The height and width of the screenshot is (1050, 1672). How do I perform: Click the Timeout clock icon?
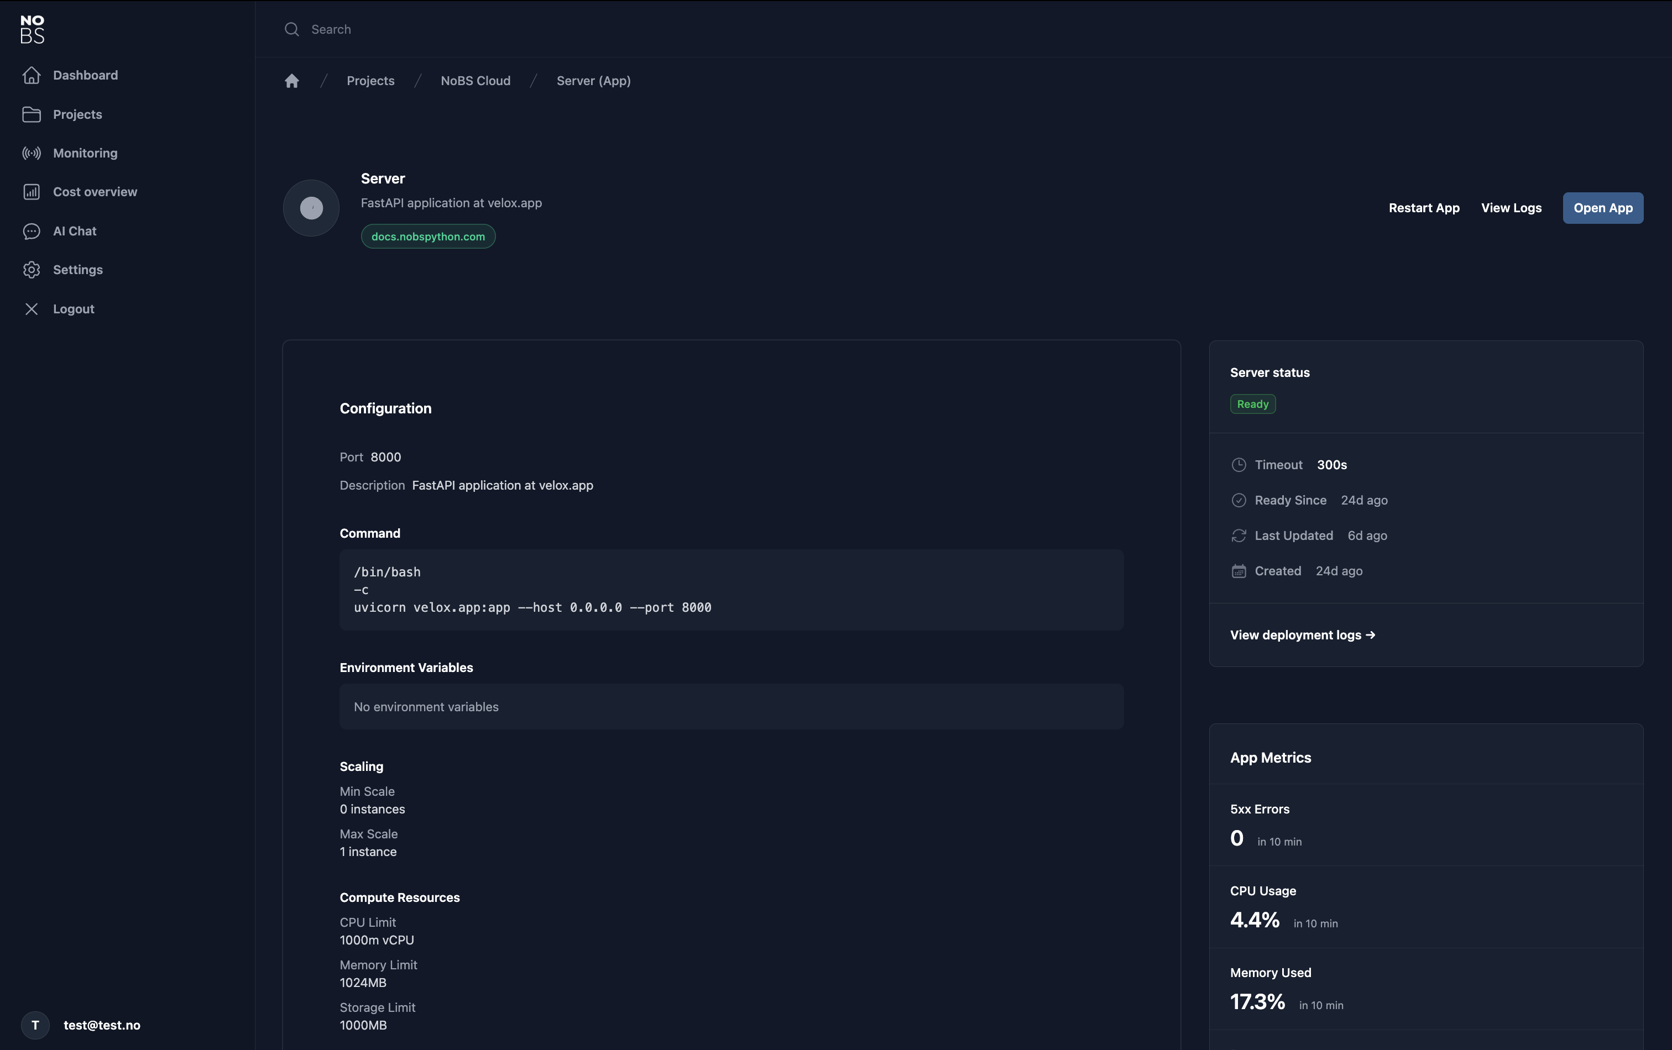tap(1240, 464)
